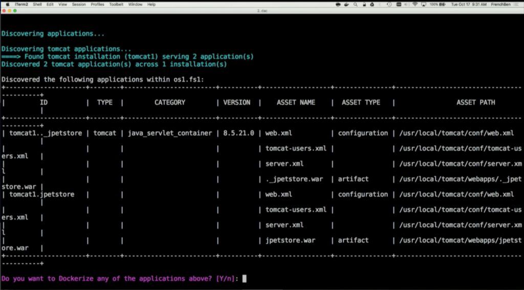Click 'artifact' beside ._jpetstore.war
The width and height of the screenshot is (524, 290).
coord(353,179)
